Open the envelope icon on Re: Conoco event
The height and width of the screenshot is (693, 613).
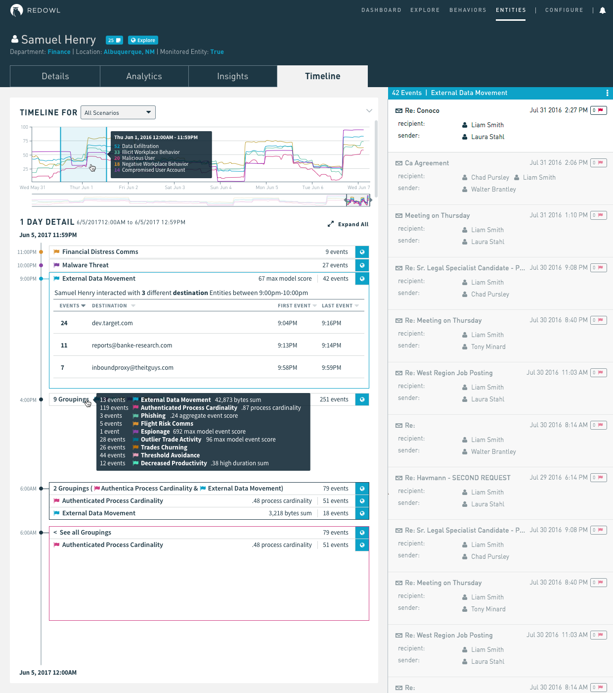point(398,110)
